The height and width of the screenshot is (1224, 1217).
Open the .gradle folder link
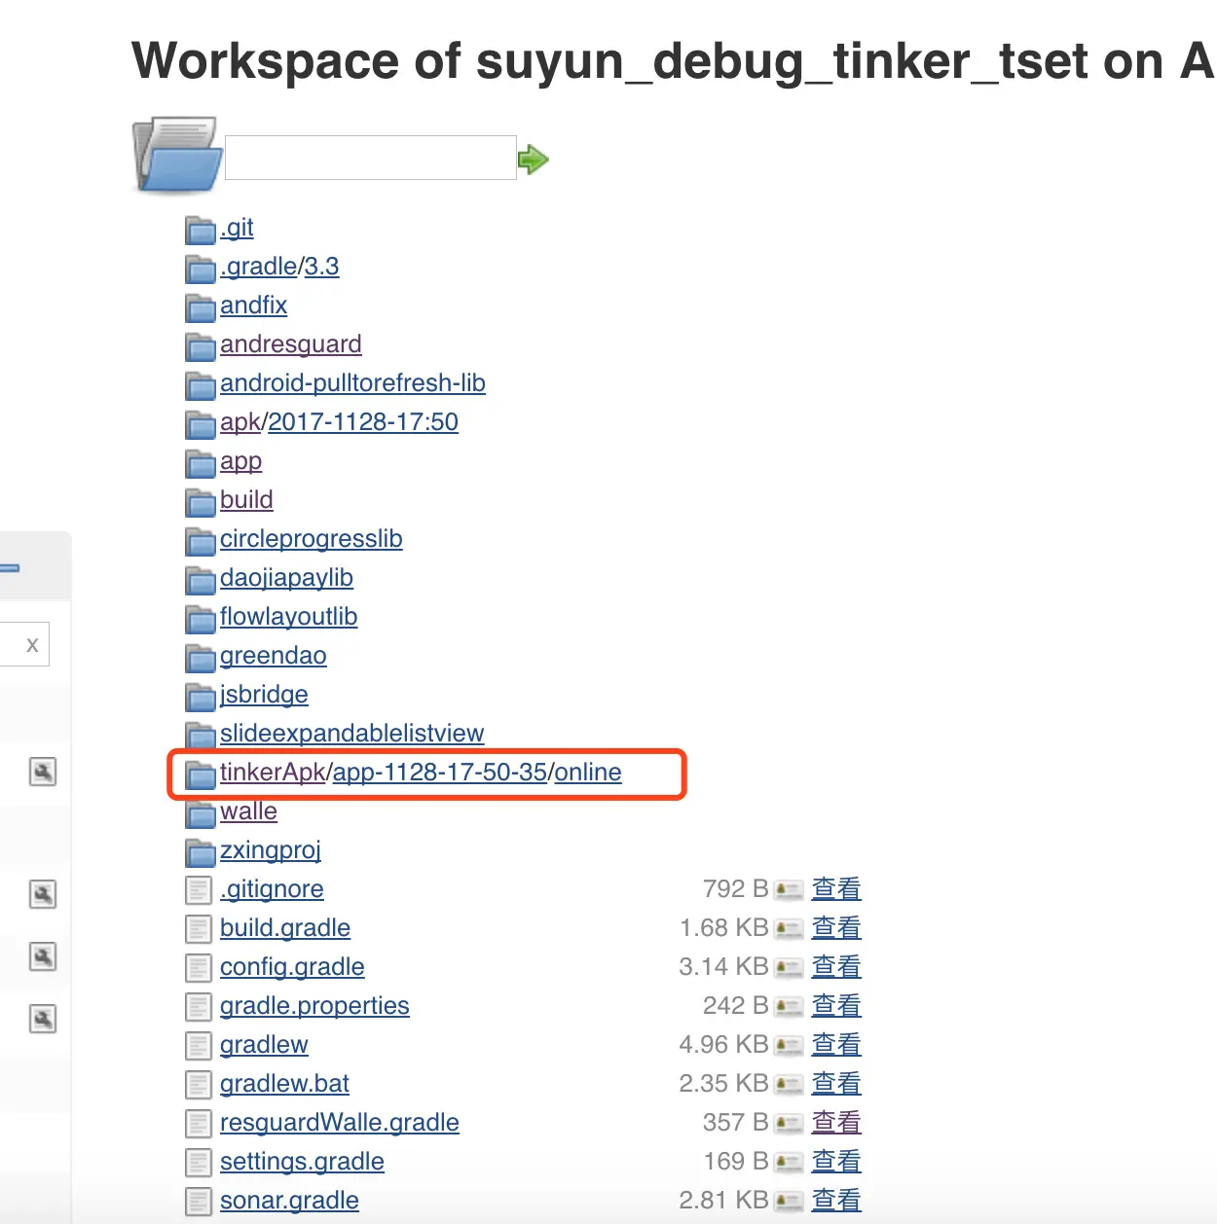click(x=259, y=267)
